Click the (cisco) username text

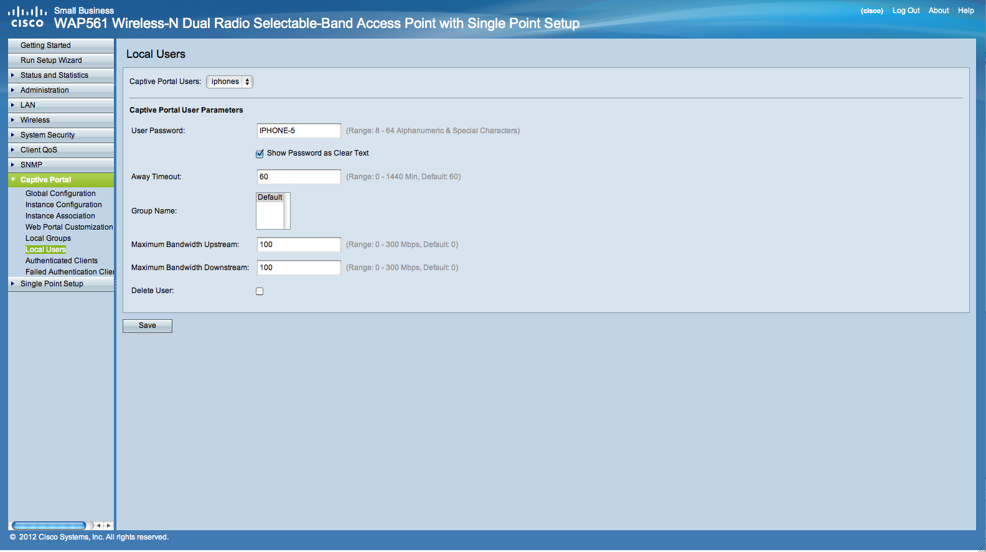click(x=871, y=11)
